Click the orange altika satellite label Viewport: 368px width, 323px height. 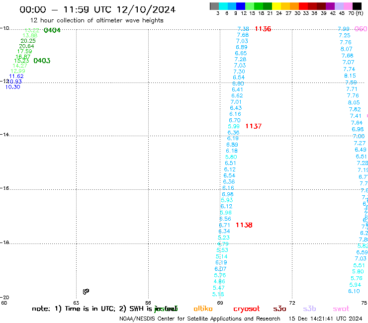[x=203, y=309]
